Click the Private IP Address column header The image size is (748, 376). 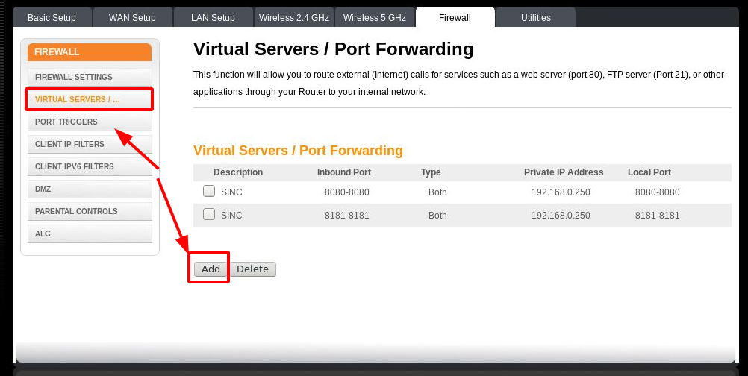564,172
